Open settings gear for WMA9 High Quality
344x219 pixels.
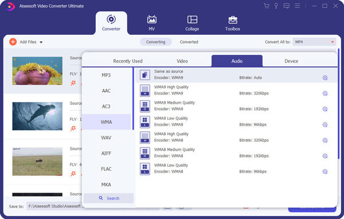tap(325, 93)
